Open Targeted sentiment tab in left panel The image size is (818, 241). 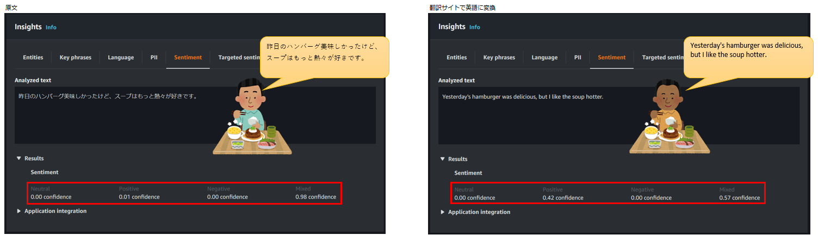(x=239, y=58)
